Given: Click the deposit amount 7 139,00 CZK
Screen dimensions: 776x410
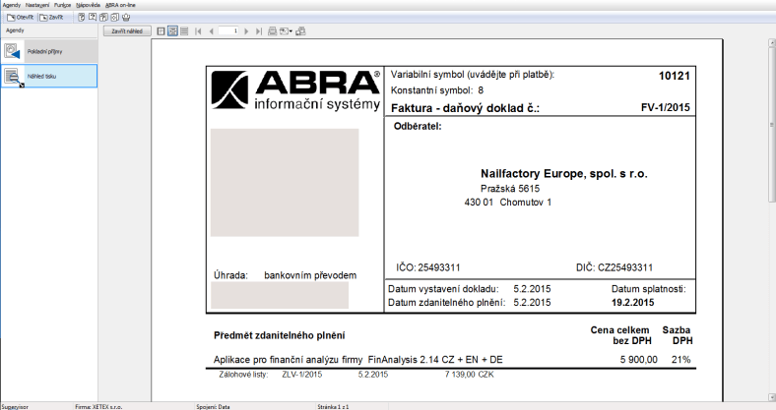Looking at the screenshot, I should (469, 375).
